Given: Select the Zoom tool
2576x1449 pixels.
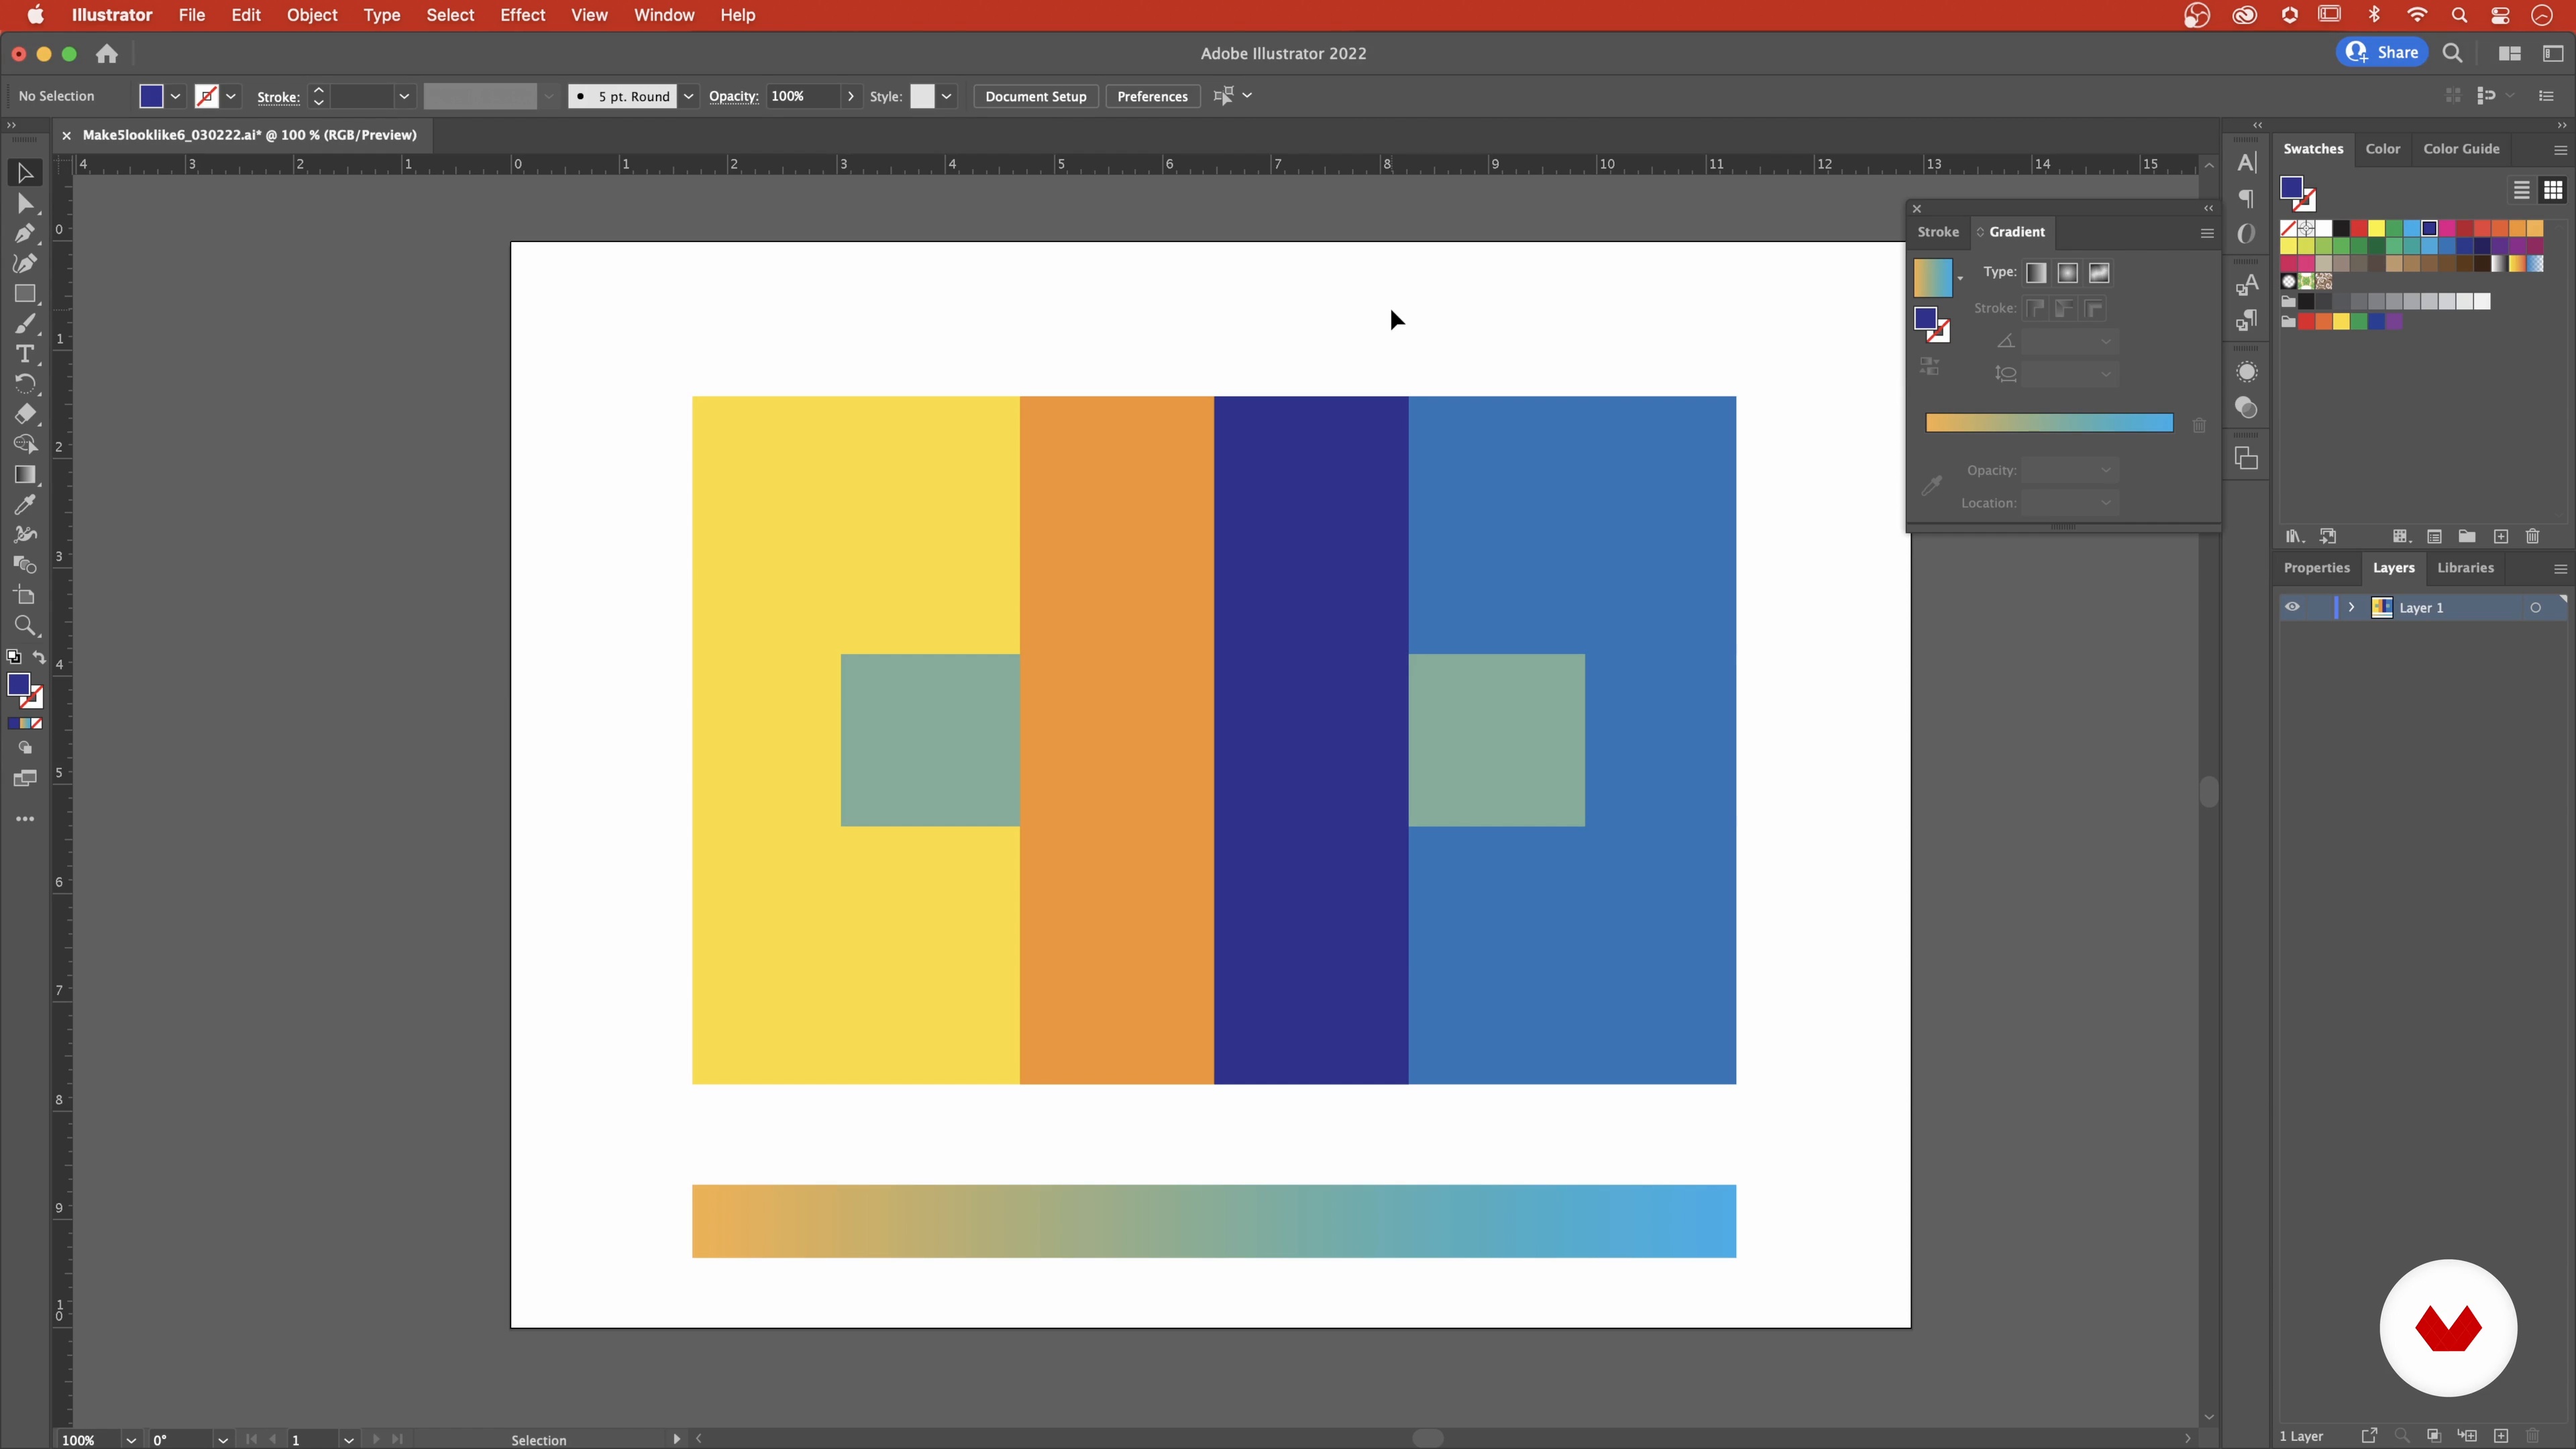Looking at the screenshot, I should [x=25, y=627].
